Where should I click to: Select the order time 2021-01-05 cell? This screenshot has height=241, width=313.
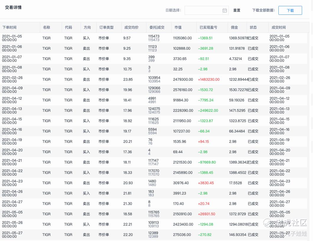pyautogui.click(x=12, y=38)
